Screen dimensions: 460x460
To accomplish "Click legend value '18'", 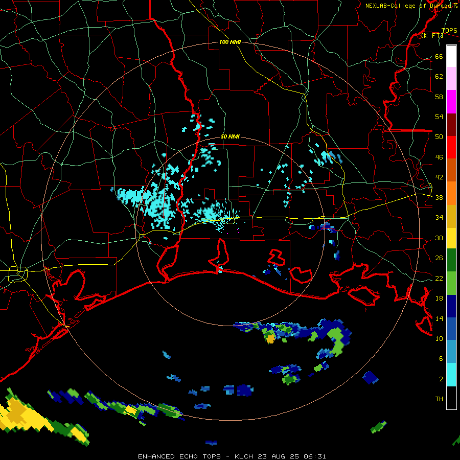I will tap(439, 298).
